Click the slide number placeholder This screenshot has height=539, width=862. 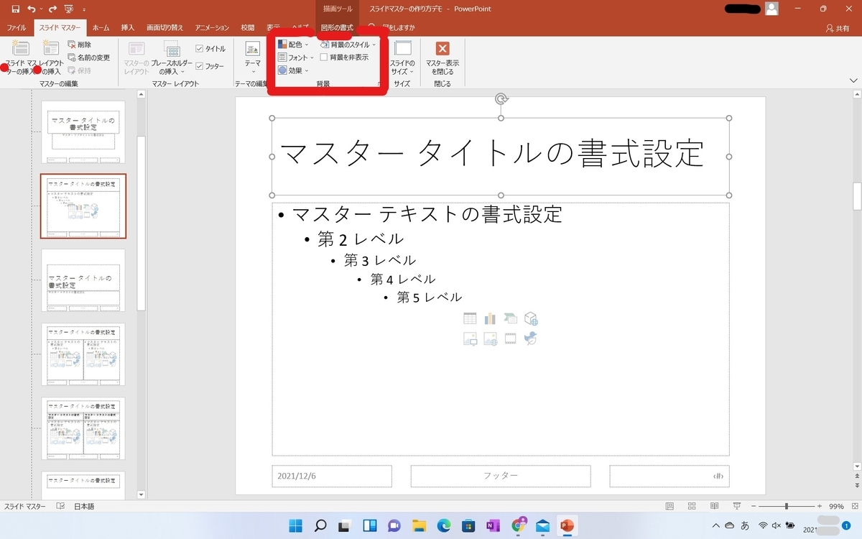669,476
